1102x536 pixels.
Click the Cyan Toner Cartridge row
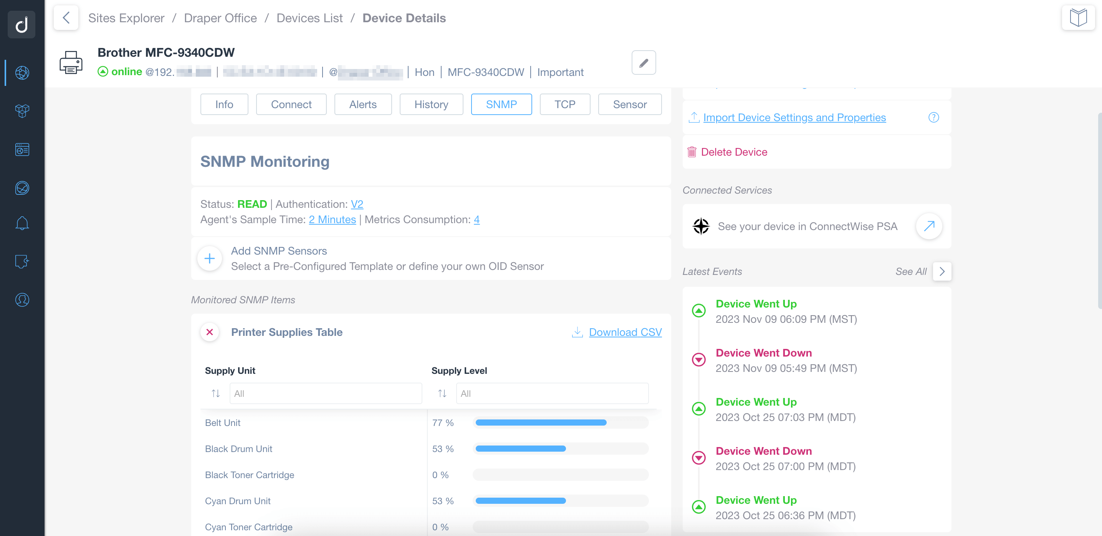[x=428, y=526]
